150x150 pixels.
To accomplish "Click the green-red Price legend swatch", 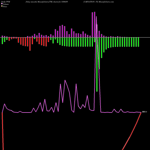I will click(x=2, y=6).
